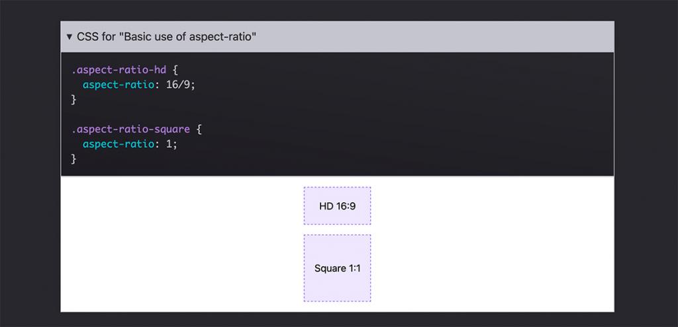Screen dimensions: 678x327
Task: Click the empty right side of the gray summary bar
Action: [x=463, y=37]
